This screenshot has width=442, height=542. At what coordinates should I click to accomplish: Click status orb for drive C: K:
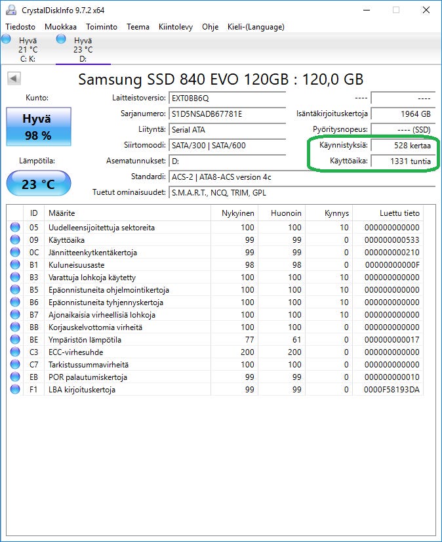coord(6,39)
